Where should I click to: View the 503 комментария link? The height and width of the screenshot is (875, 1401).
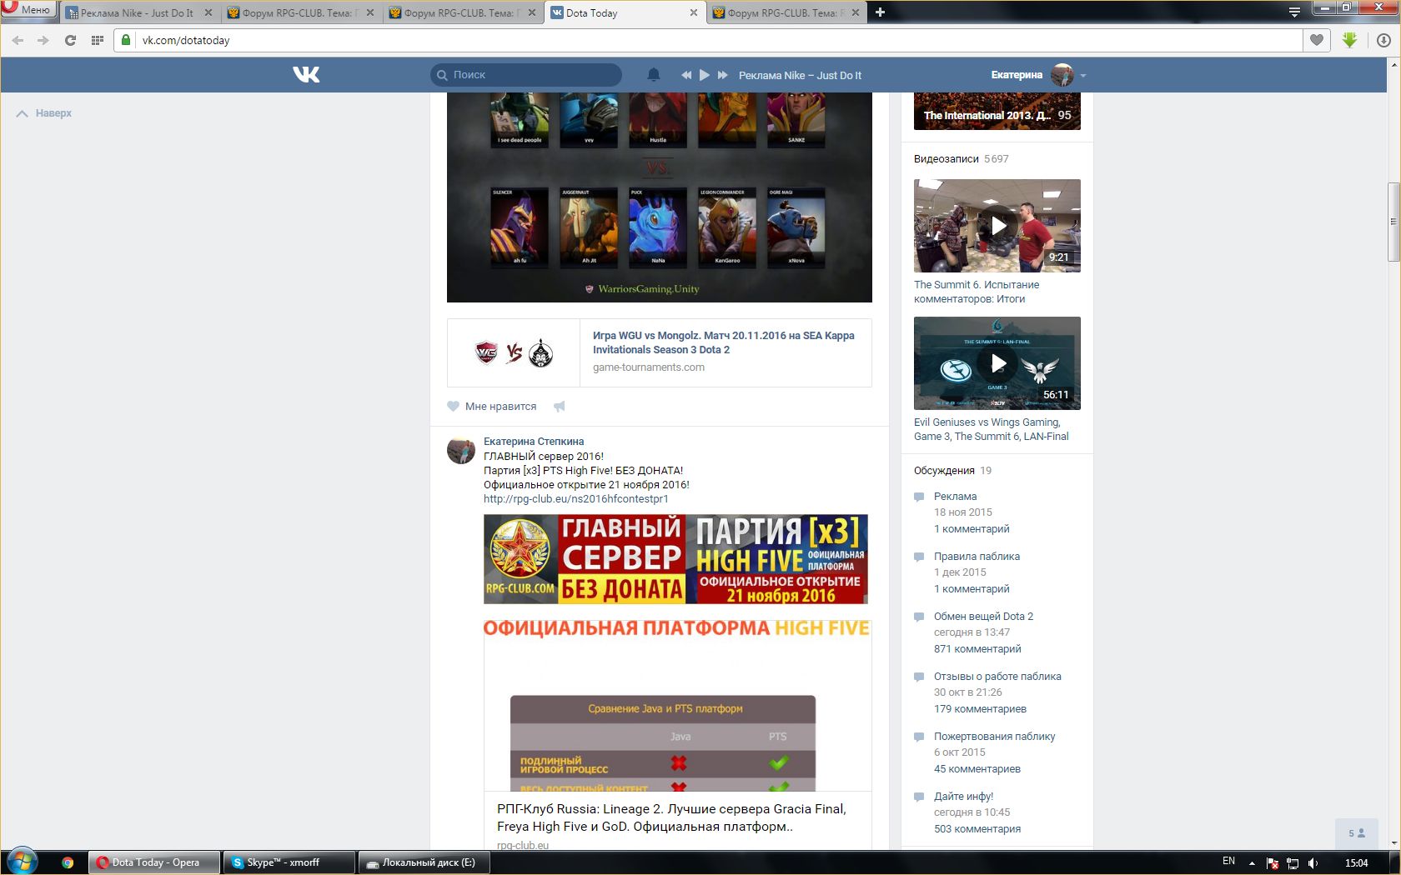pos(977,829)
